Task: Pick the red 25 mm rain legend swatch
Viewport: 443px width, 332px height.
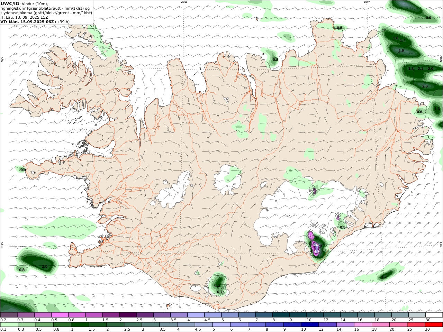Action: [416, 325]
